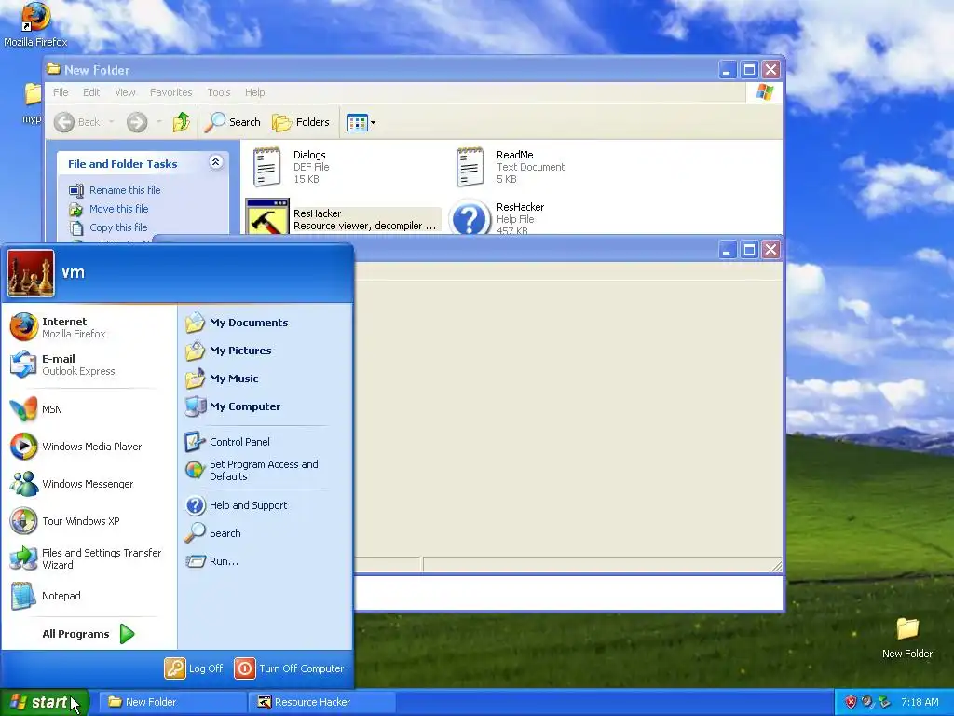Viewport: 954px width, 716px height.
Task: Click the vm user picture
Action: coord(31,273)
